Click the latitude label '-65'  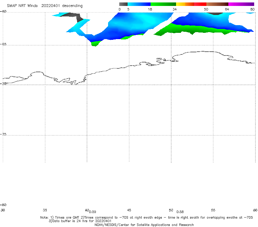(3, 44)
